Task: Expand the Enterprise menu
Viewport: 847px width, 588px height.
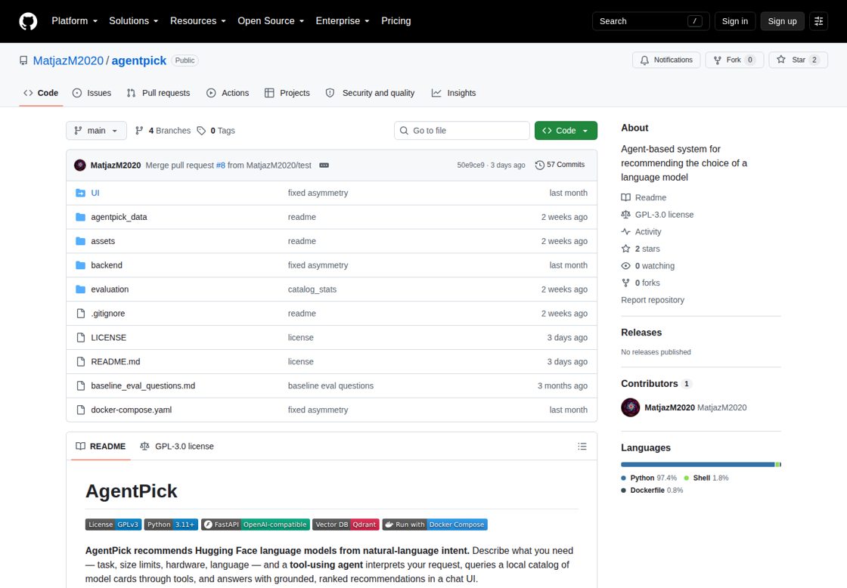Action: coord(343,21)
